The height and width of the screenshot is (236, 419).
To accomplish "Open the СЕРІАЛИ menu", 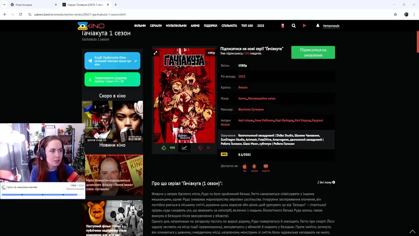I will click(x=156, y=26).
